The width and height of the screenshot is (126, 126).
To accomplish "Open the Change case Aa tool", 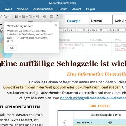I will pos(5,17).
